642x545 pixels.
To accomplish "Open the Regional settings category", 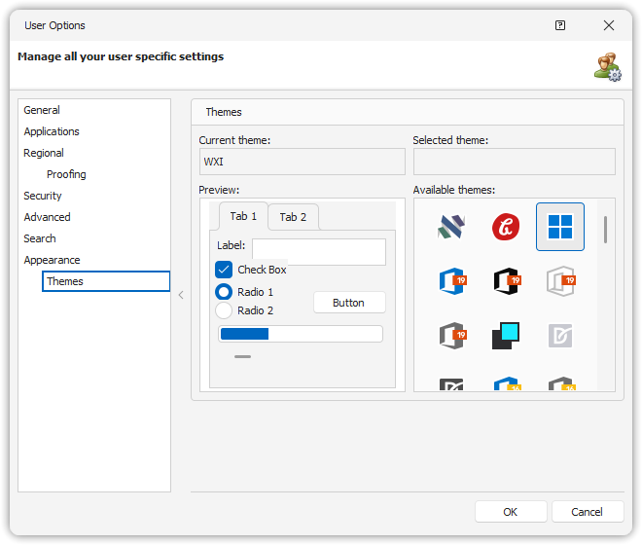I will click(x=44, y=153).
